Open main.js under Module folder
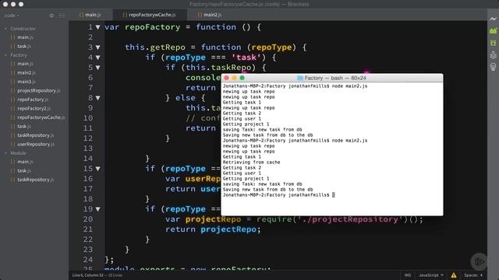The width and height of the screenshot is (499, 280). point(25,162)
